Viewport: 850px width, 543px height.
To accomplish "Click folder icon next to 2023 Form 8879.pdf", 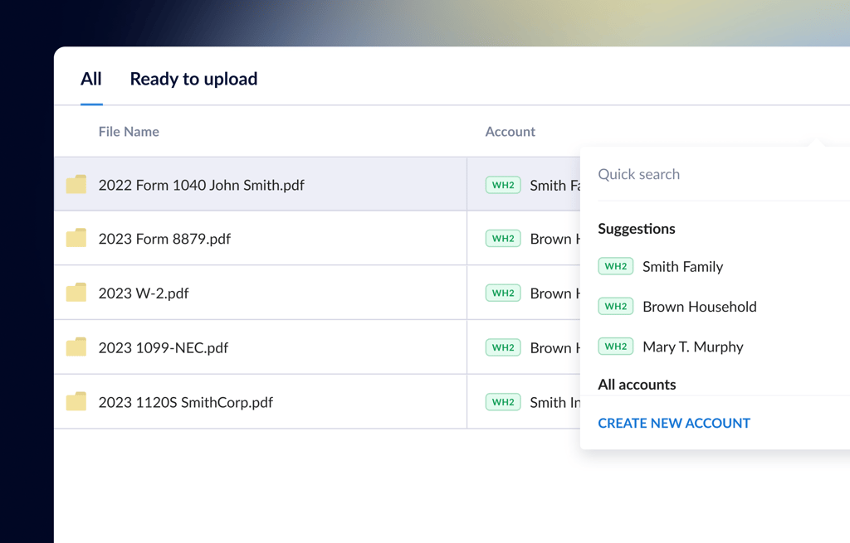I will point(76,239).
